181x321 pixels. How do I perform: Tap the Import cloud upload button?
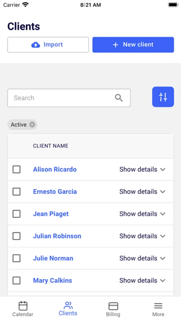point(48,45)
